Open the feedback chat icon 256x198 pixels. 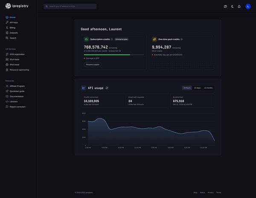225,6
